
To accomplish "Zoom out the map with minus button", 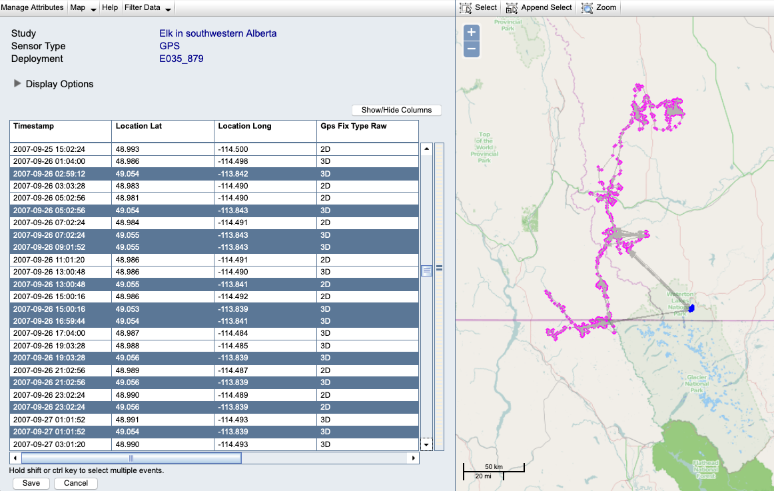I will tap(472, 49).
